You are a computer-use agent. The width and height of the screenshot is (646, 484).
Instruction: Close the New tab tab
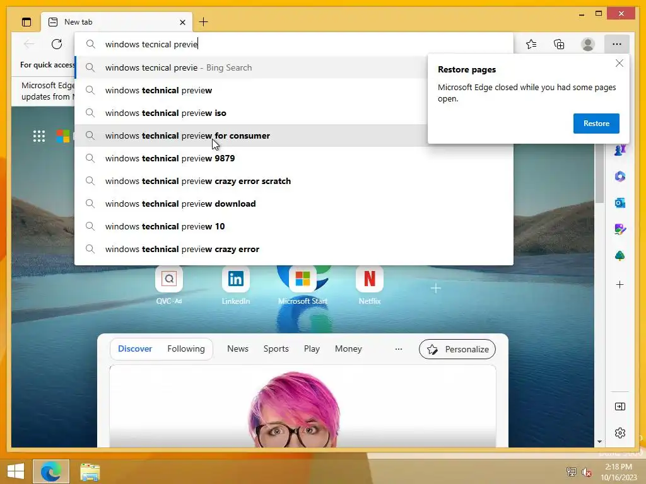pos(182,22)
